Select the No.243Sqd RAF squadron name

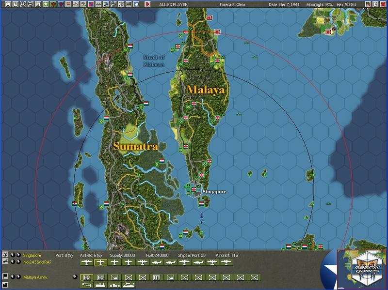point(37,261)
